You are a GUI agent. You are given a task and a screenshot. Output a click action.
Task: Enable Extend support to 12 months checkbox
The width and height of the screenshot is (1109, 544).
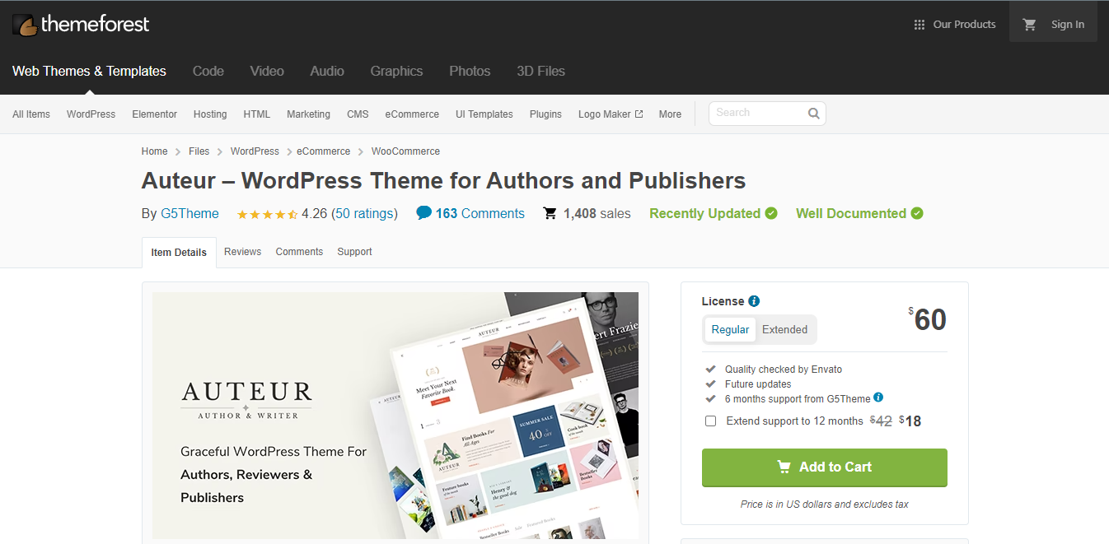click(711, 421)
